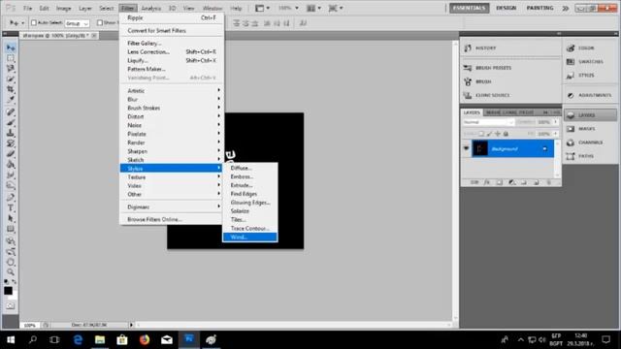Select the Crop tool
The height and width of the screenshot is (349, 621).
[x=11, y=89]
